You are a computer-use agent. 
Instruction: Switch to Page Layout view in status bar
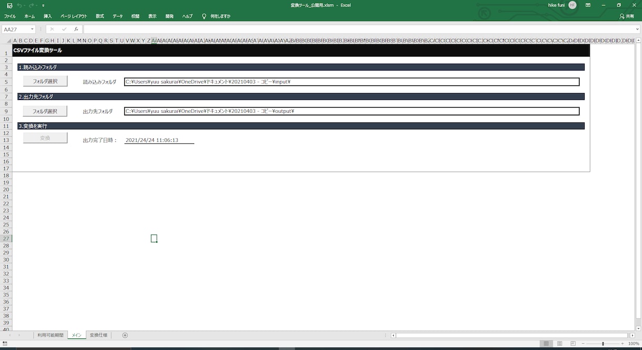(559, 344)
